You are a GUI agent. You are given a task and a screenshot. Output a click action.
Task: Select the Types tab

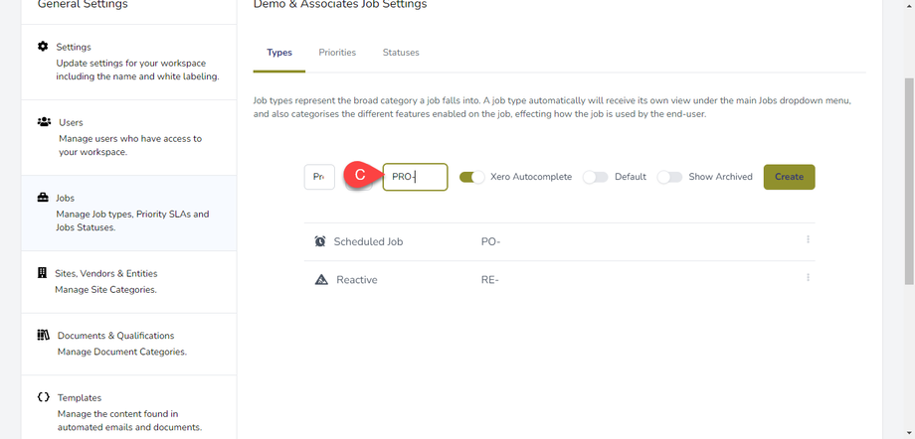pos(279,53)
